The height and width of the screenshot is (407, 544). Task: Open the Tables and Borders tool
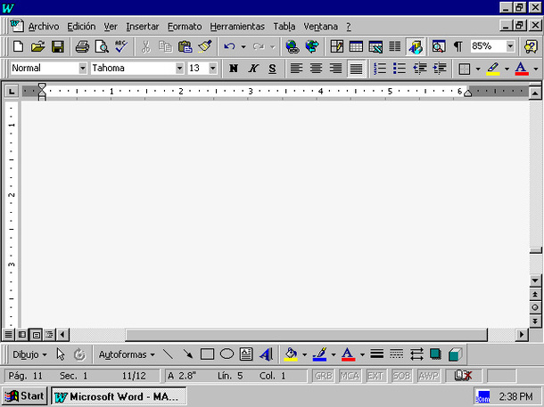pos(336,46)
